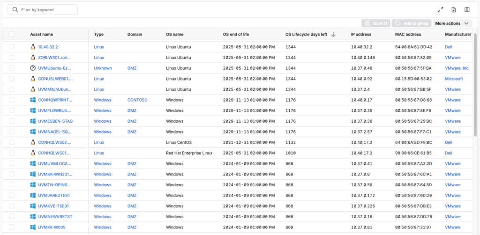480x235 pixels.
Task: Click the penguin icon beside CONUSLWEB01....
Action: (33, 79)
